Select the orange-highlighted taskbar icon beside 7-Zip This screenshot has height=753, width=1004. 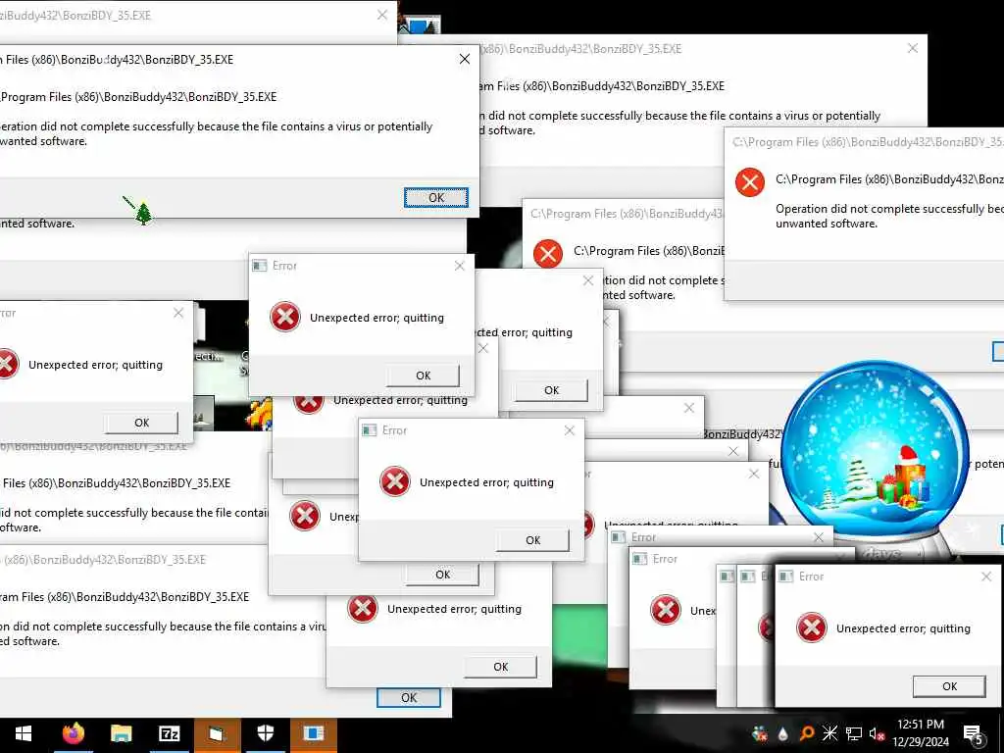coord(217,733)
